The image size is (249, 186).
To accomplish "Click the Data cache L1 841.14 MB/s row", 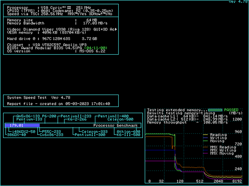I will point(187,116).
